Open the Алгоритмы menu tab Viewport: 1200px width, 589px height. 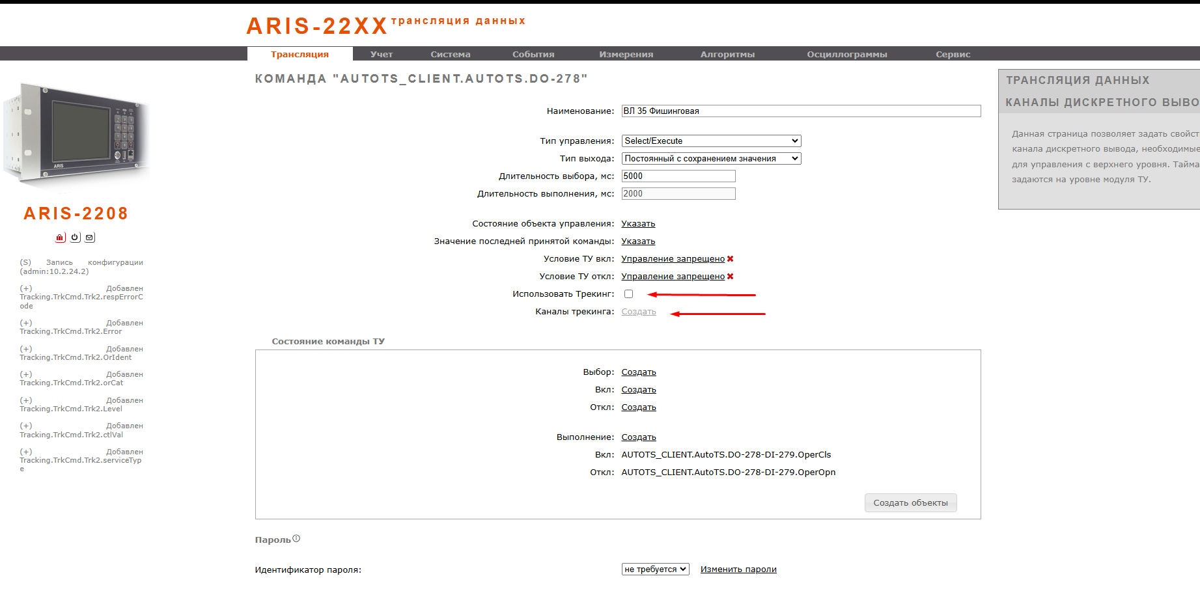click(727, 54)
